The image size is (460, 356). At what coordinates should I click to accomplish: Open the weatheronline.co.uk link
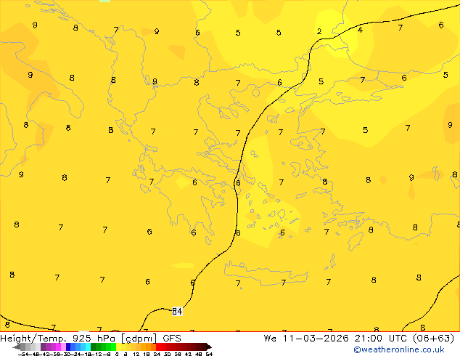click(399, 349)
